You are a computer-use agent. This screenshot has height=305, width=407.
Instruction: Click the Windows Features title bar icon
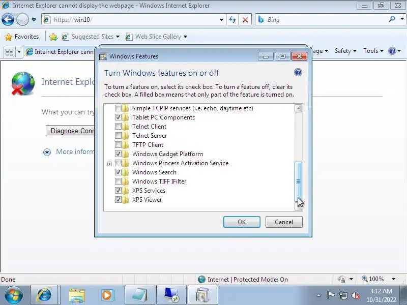tap(103, 56)
